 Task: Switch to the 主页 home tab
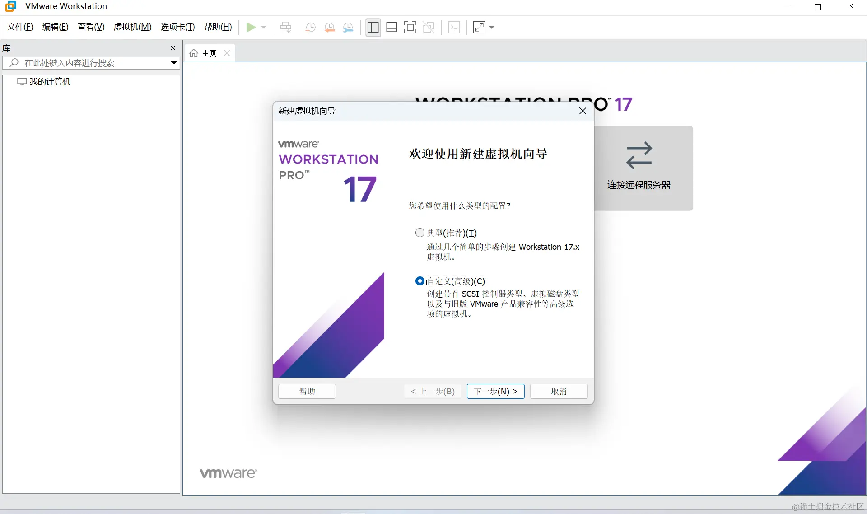click(204, 53)
